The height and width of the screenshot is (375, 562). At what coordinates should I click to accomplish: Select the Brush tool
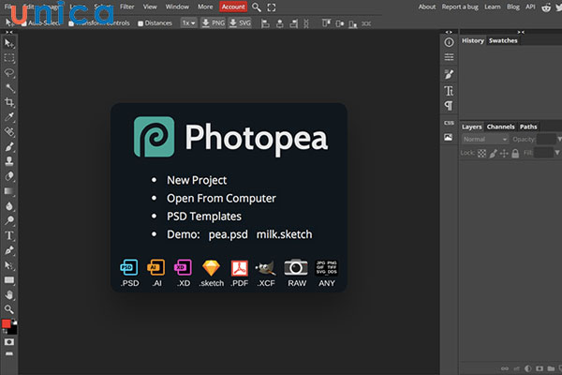tap(9, 146)
